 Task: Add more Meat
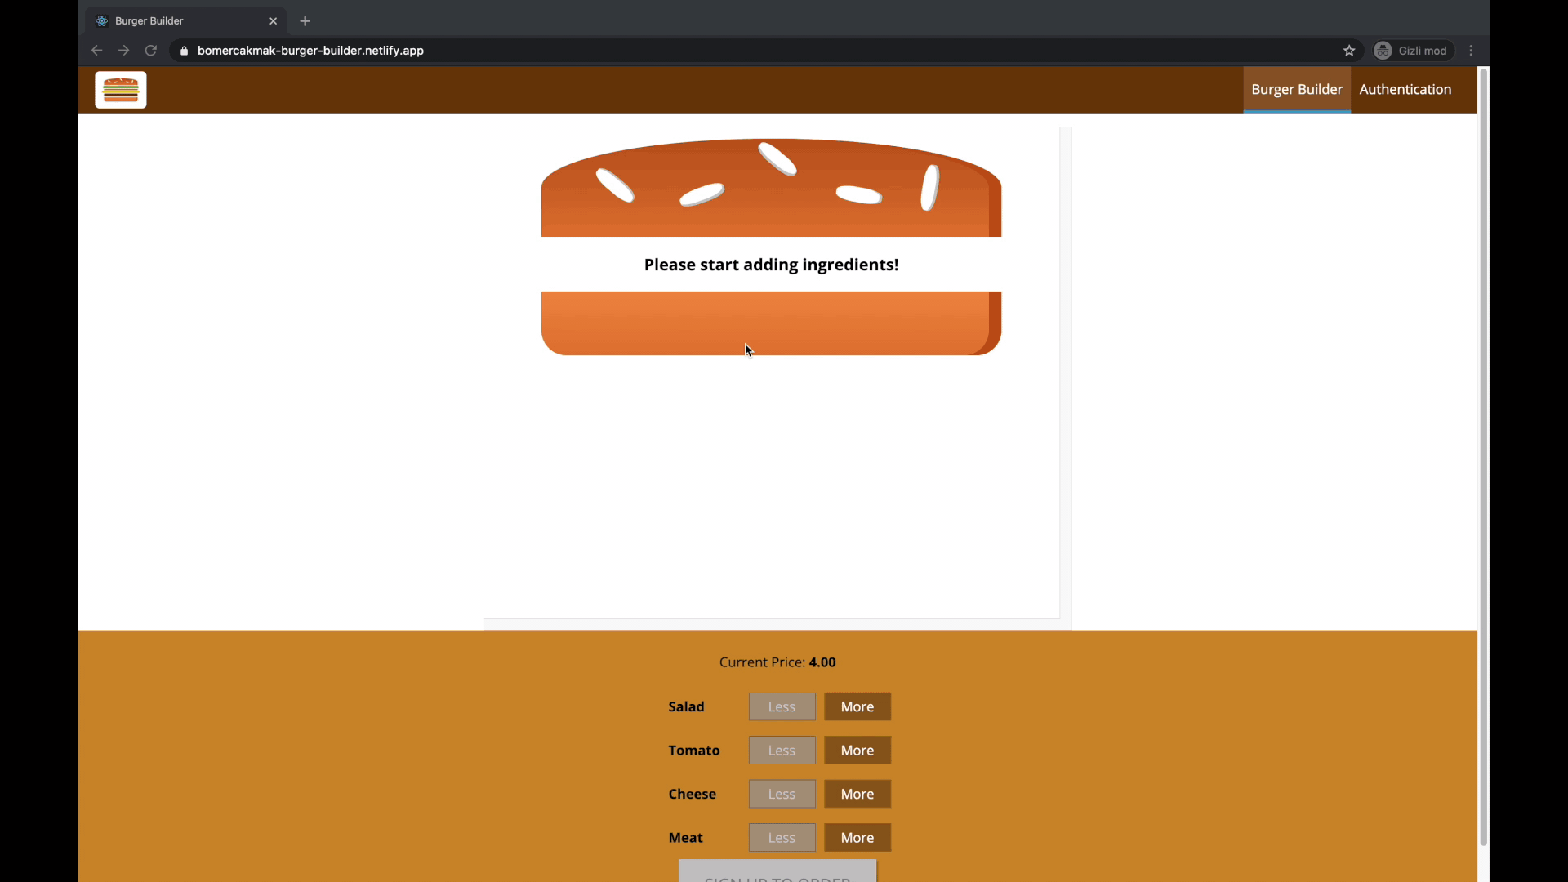point(857,837)
